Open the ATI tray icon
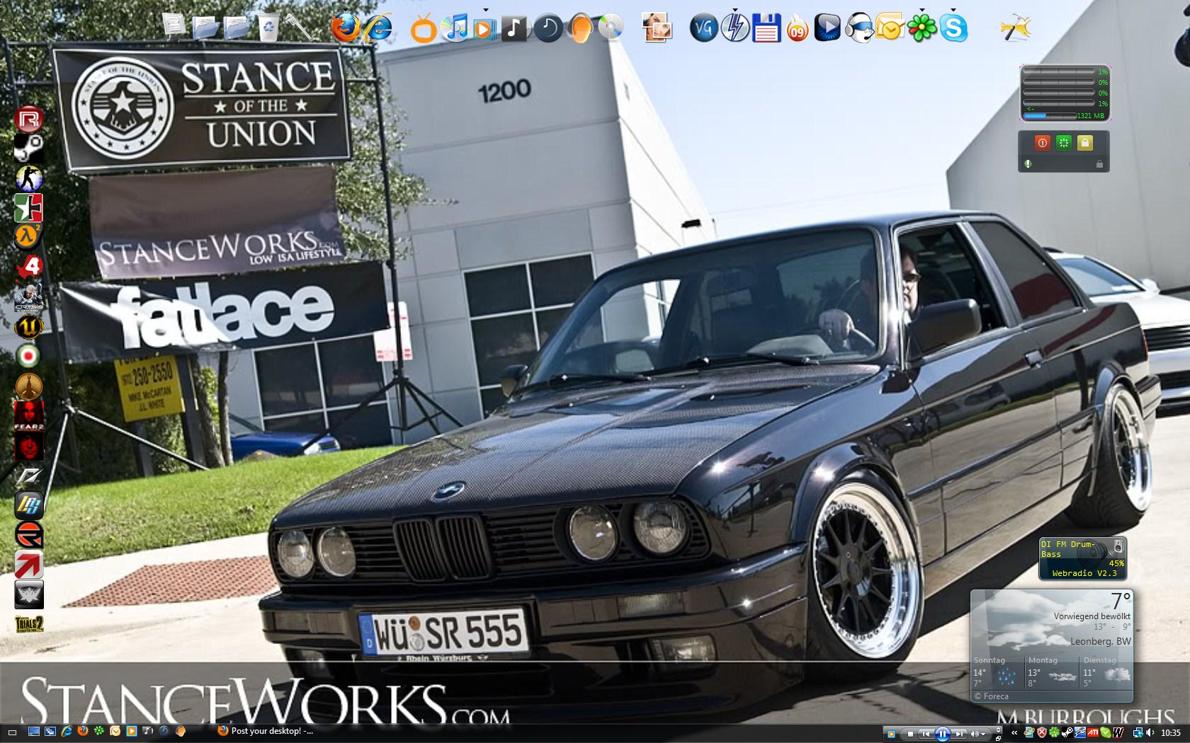Image resolution: width=1190 pixels, height=743 pixels. tap(1094, 732)
